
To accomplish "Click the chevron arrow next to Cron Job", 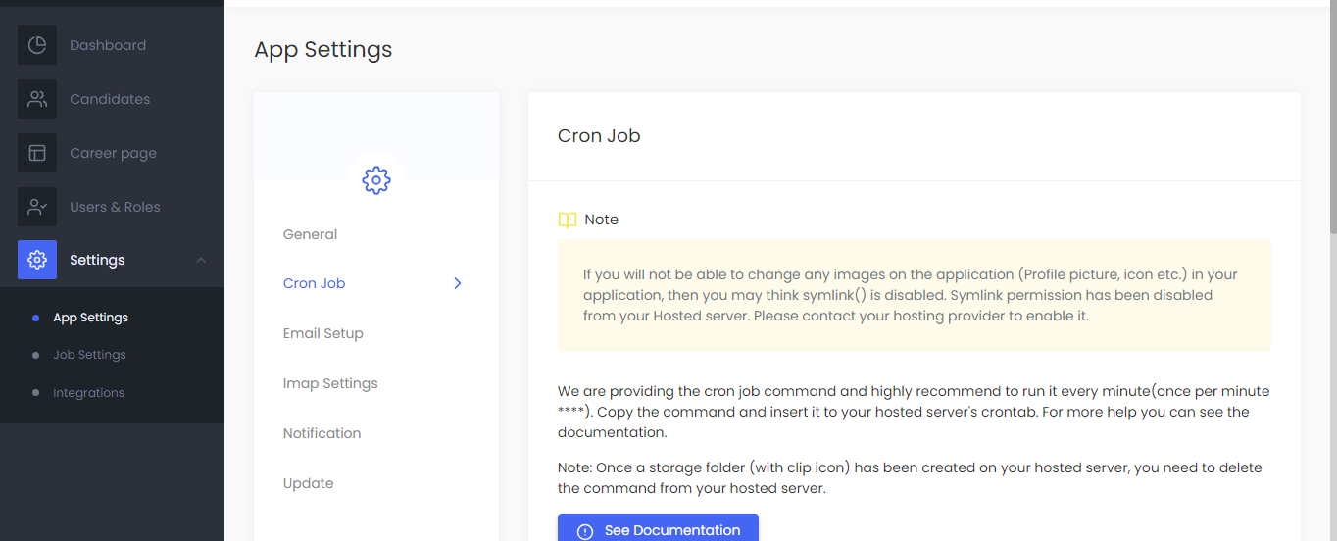I will click(x=458, y=283).
